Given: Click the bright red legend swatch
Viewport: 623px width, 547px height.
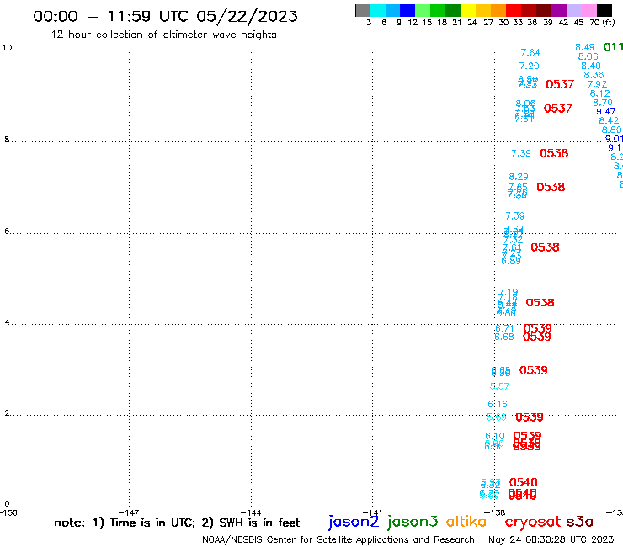Looking at the screenshot, I should coord(514,10).
